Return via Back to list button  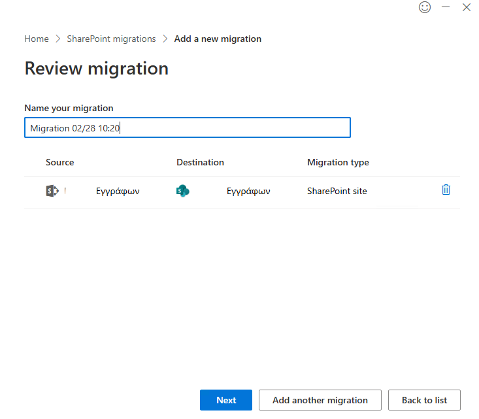pyautogui.click(x=424, y=400)
